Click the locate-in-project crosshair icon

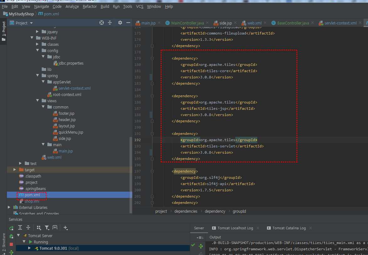tap(102, 23)
